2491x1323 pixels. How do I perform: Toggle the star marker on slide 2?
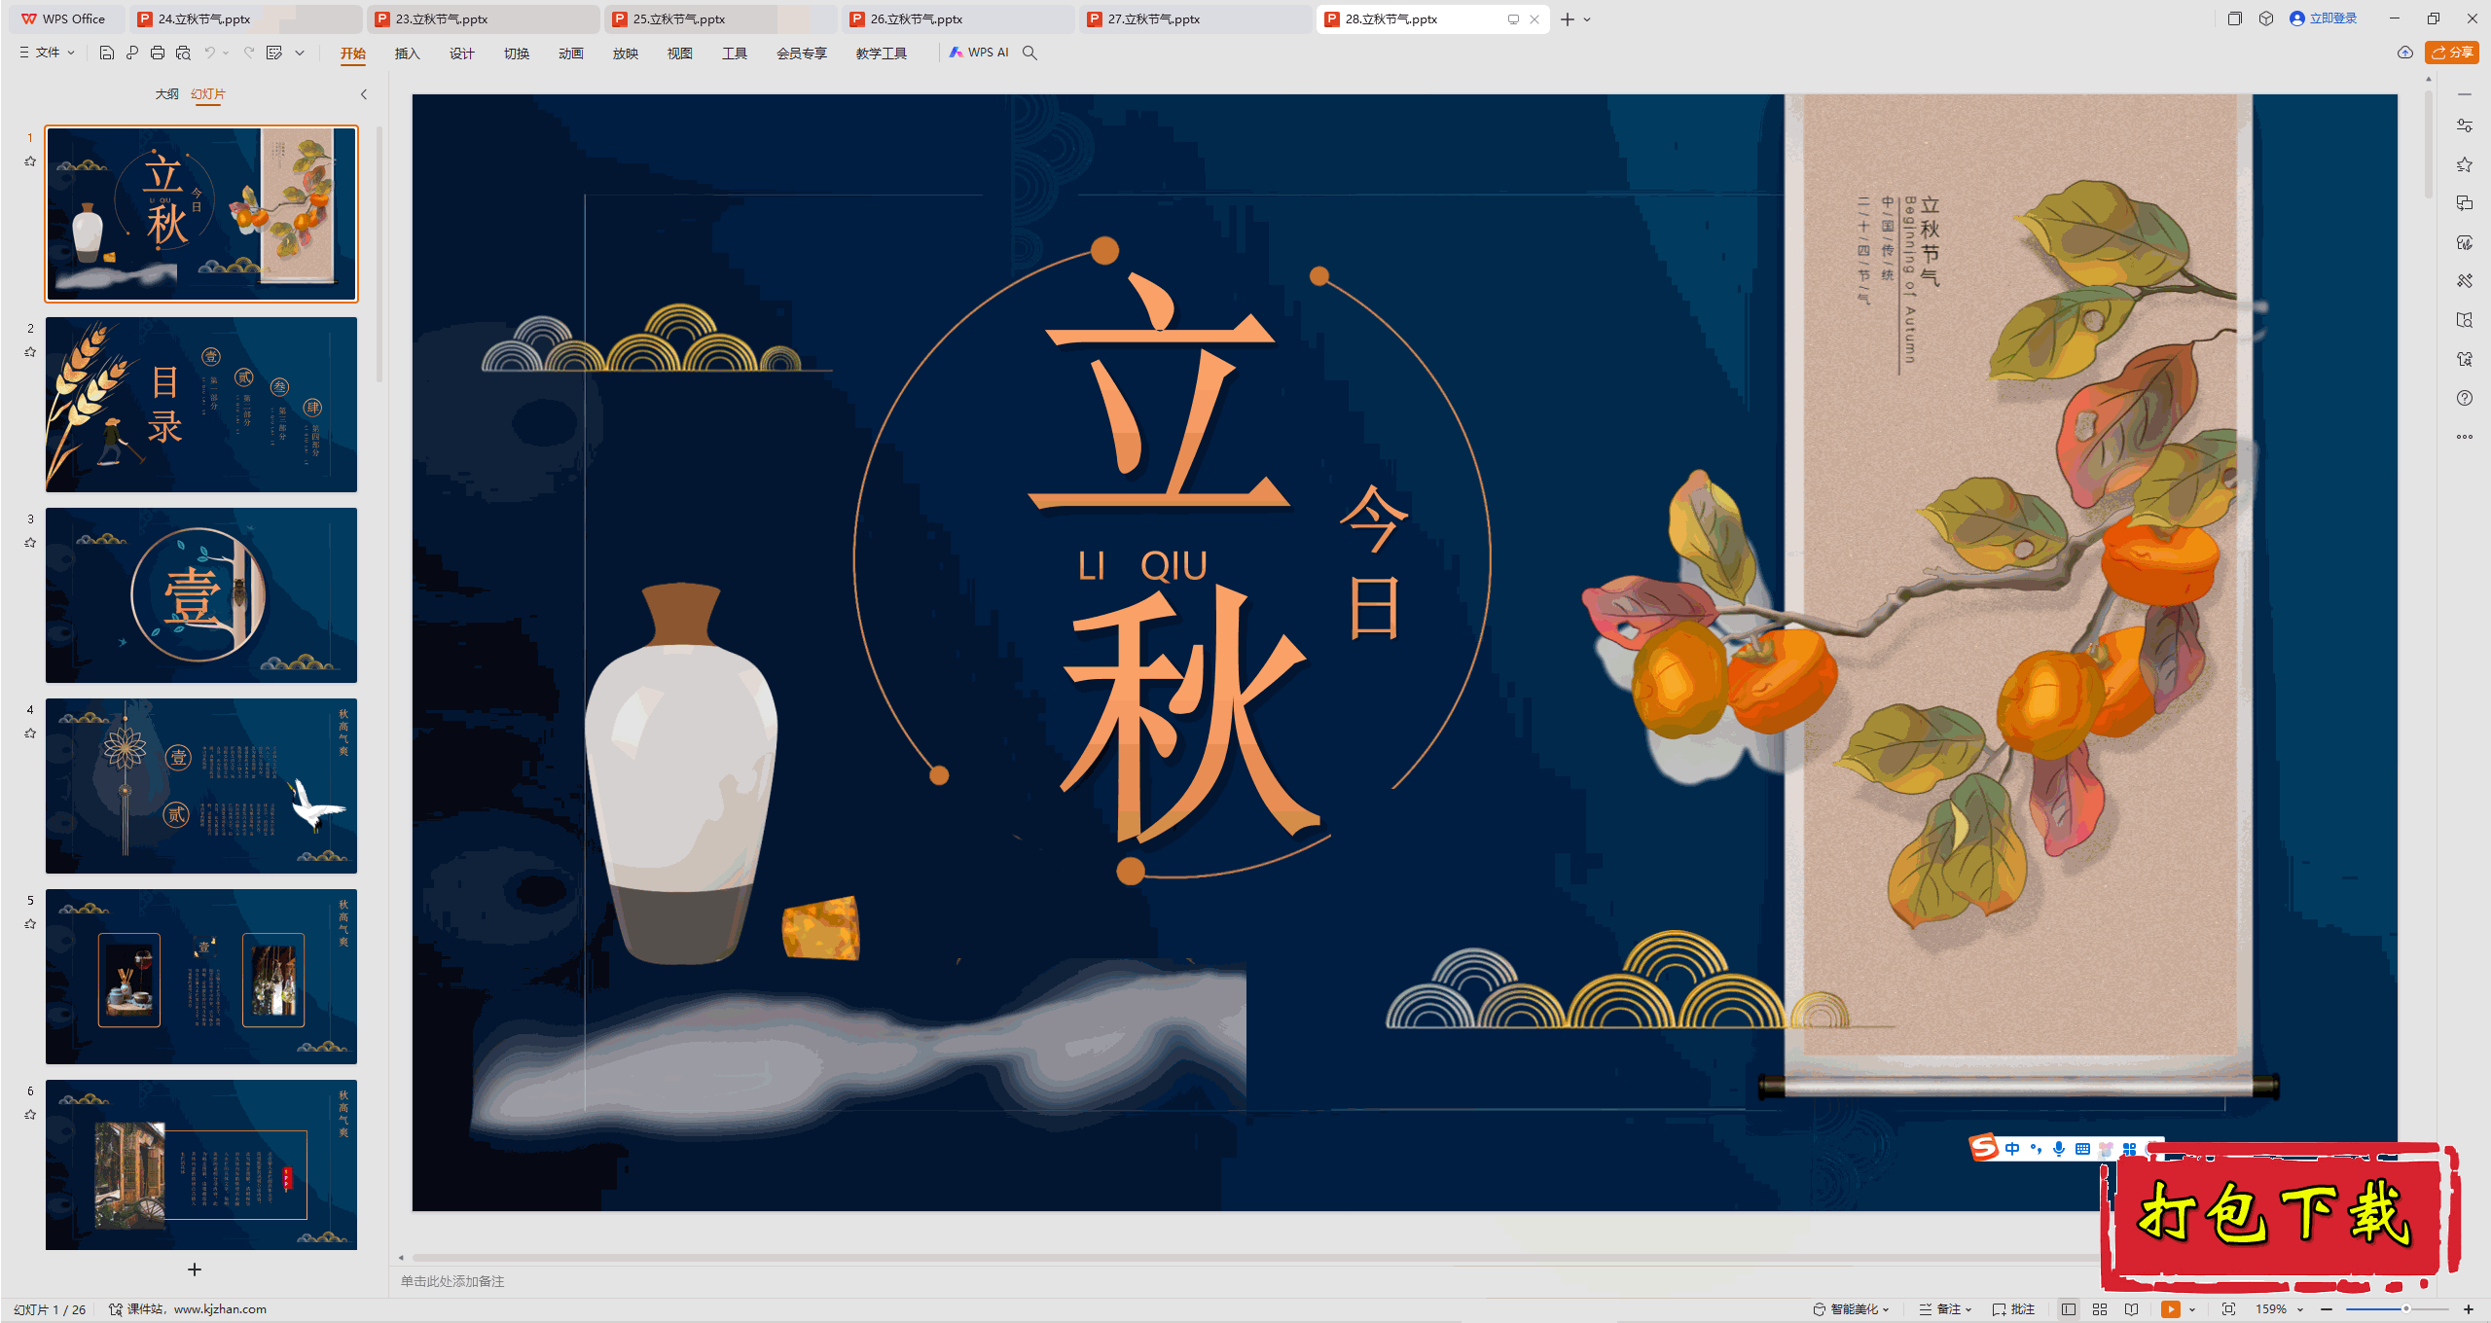click(30, 352)
